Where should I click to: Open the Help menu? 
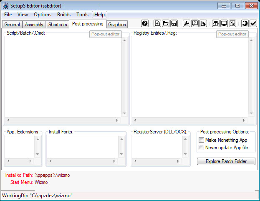click(99, 15)
